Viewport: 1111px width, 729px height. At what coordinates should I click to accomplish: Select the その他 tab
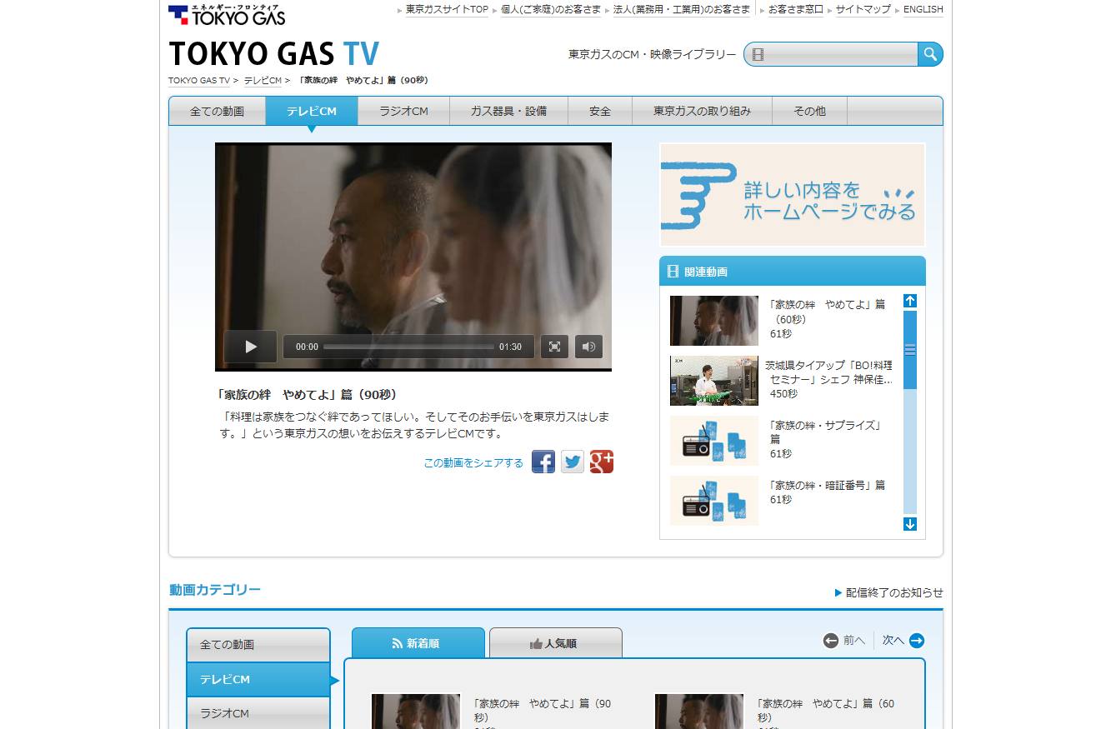point(809,111)
